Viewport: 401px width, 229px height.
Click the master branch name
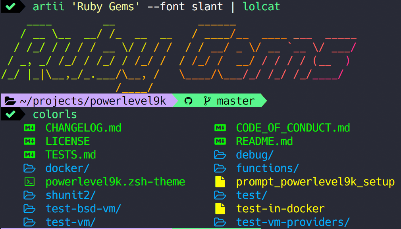(x=236, y=101)
